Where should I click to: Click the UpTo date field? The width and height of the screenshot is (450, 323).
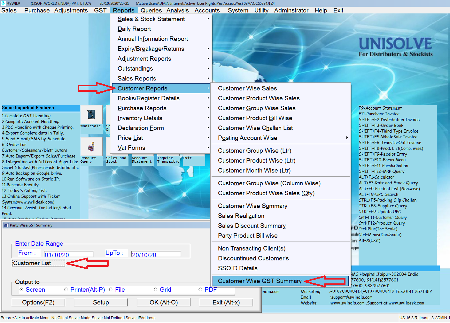pos(156,254)
